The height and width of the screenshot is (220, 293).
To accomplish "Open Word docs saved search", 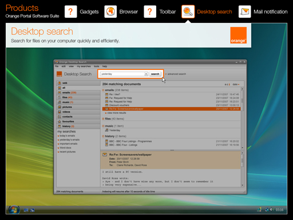I will [65, 148].
